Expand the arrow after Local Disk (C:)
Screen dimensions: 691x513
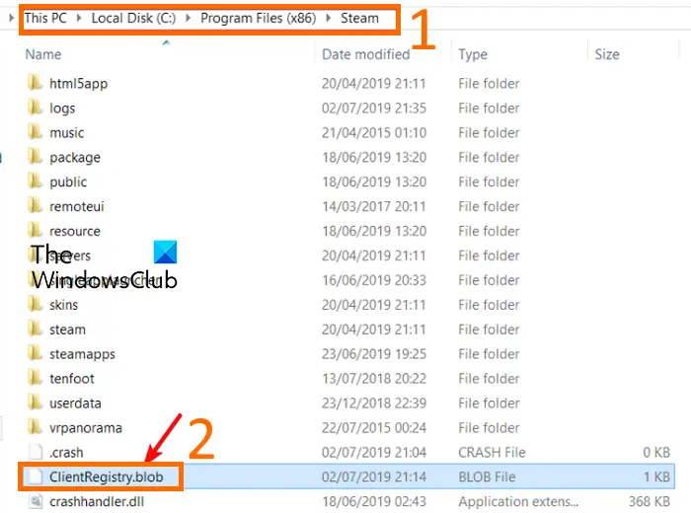point(189,18)
